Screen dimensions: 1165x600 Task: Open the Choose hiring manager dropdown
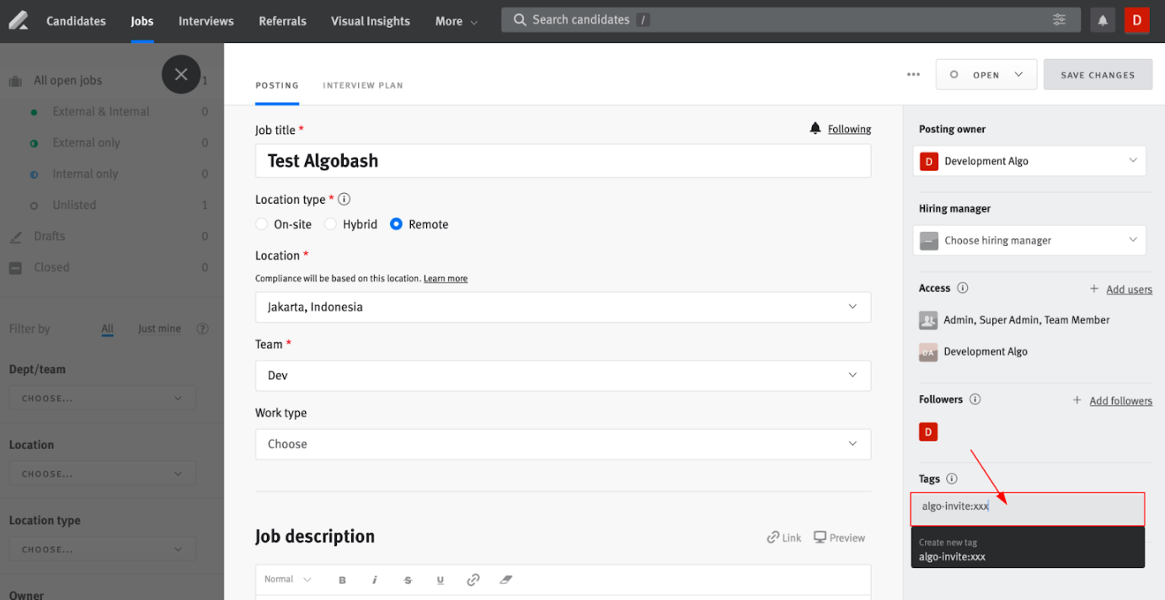pos(1029,240)
